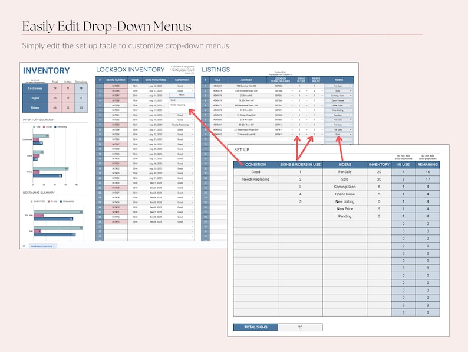Click the IN USE header in the Set Up table
The height and width of the screenshot is (352, 468).
pos(403,165)
